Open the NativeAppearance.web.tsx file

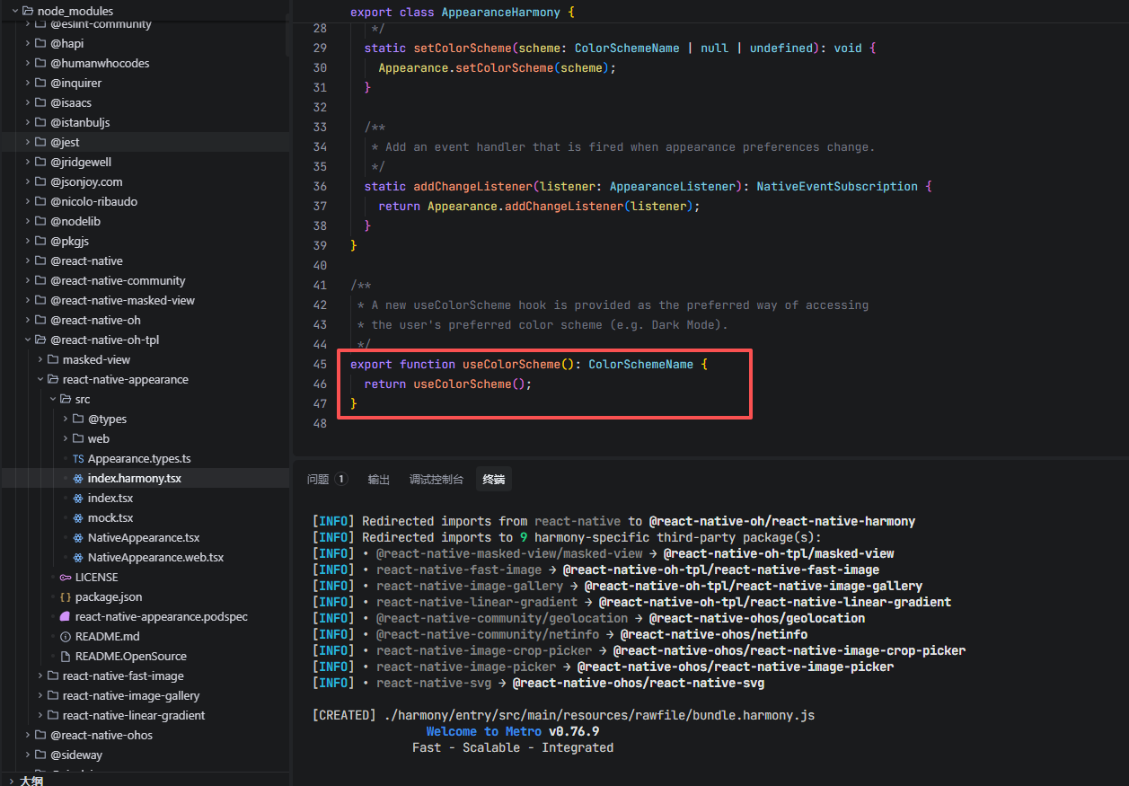(x=155, y=557)
